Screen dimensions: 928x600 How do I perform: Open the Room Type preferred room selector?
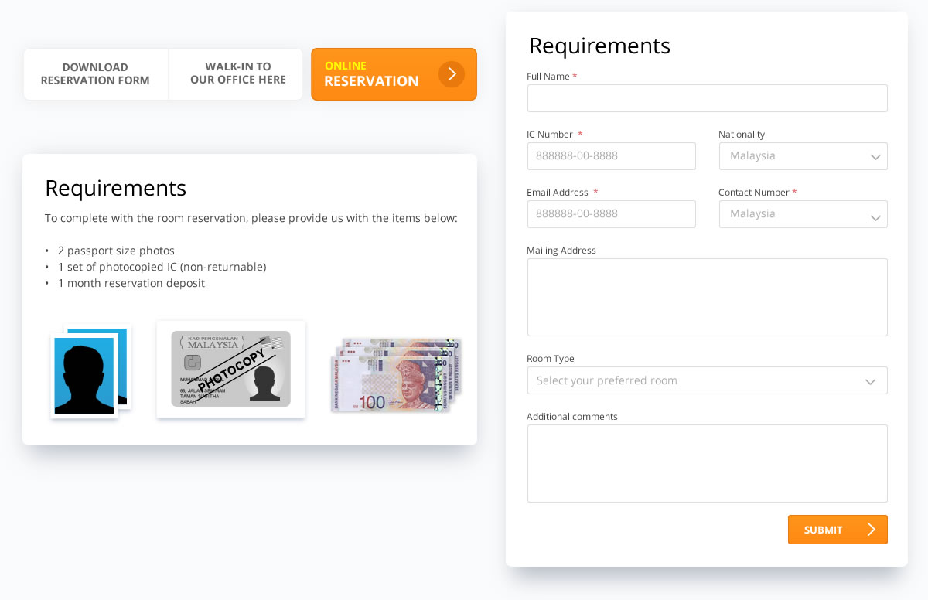pos(707,380)
